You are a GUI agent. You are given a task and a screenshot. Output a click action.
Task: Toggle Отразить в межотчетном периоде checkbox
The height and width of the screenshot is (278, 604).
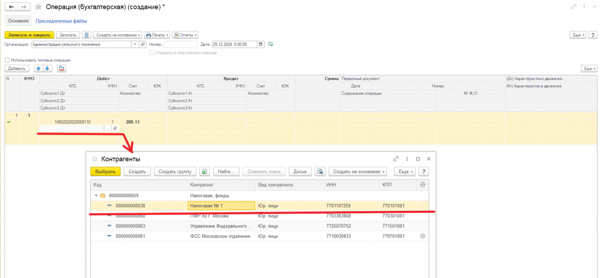152,52
